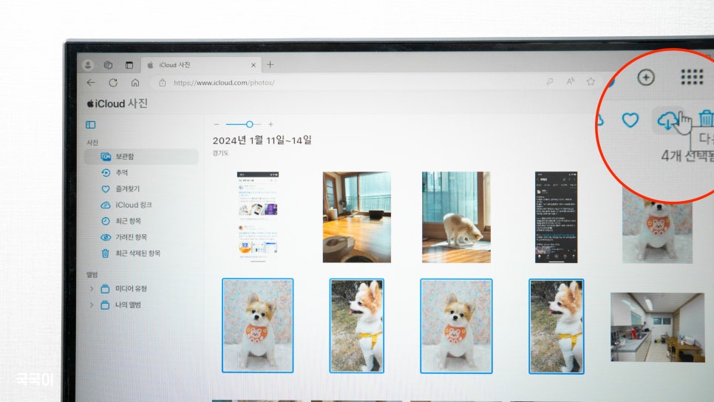The height and width of the screenshot is (402, 714).
Task: Open the living room floor photo
Action: (x=357, y=217)
